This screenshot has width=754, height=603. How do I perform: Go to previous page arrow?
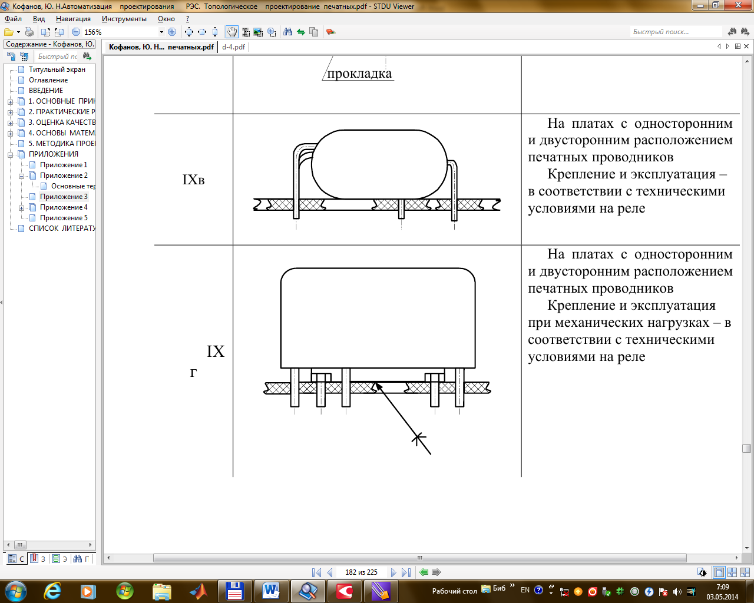click(x=330, y=572)
